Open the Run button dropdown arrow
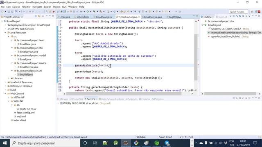Screen dimensions: 262x147 (x=91, y=11)
